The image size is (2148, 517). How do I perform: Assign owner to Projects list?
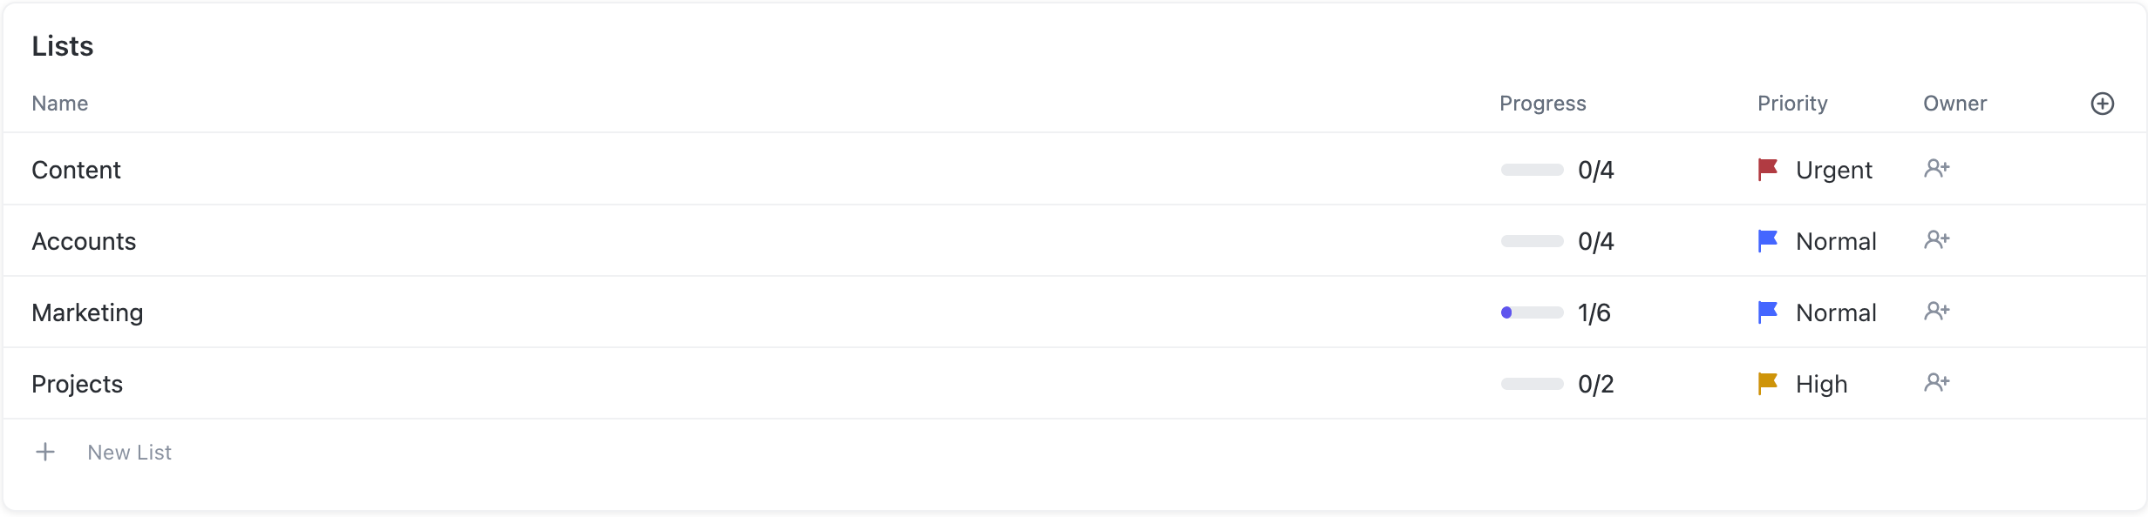point(1936,383)
